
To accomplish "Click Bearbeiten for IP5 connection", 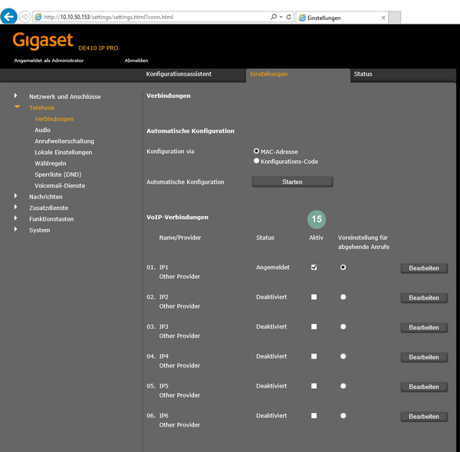I will pos(424,387).
